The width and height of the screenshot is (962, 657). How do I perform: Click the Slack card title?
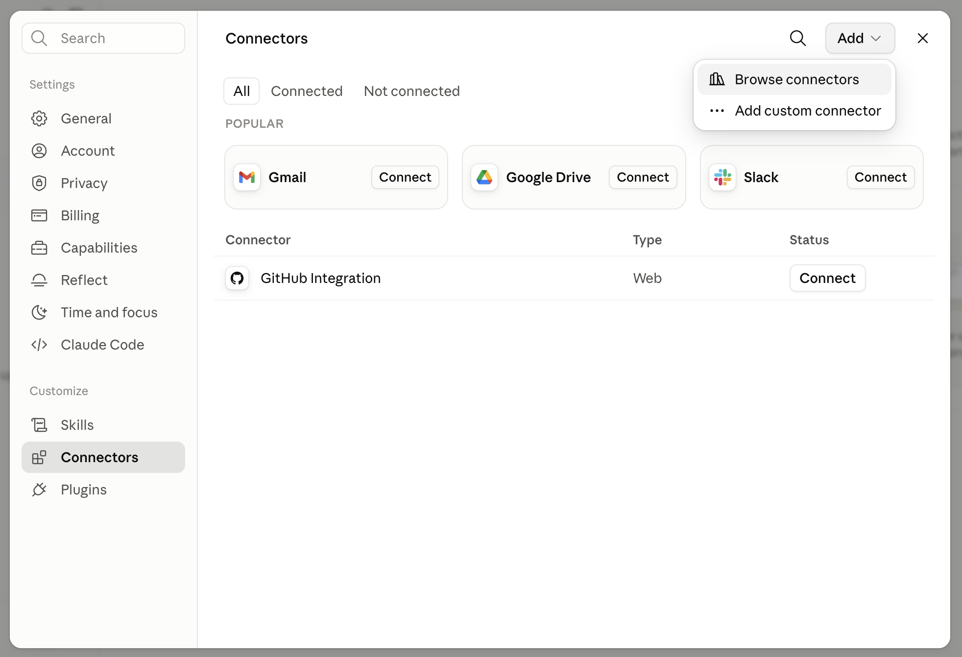coord(761,177)
